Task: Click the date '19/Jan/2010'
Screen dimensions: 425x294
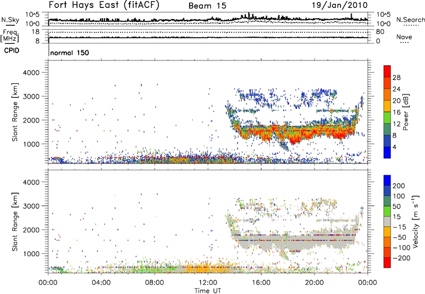Action: click(340, 5)
